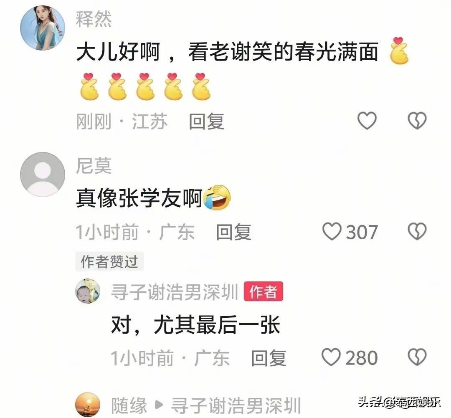Like the author's reply with 280 likes
451x418 pixels.
pos(350,357)
